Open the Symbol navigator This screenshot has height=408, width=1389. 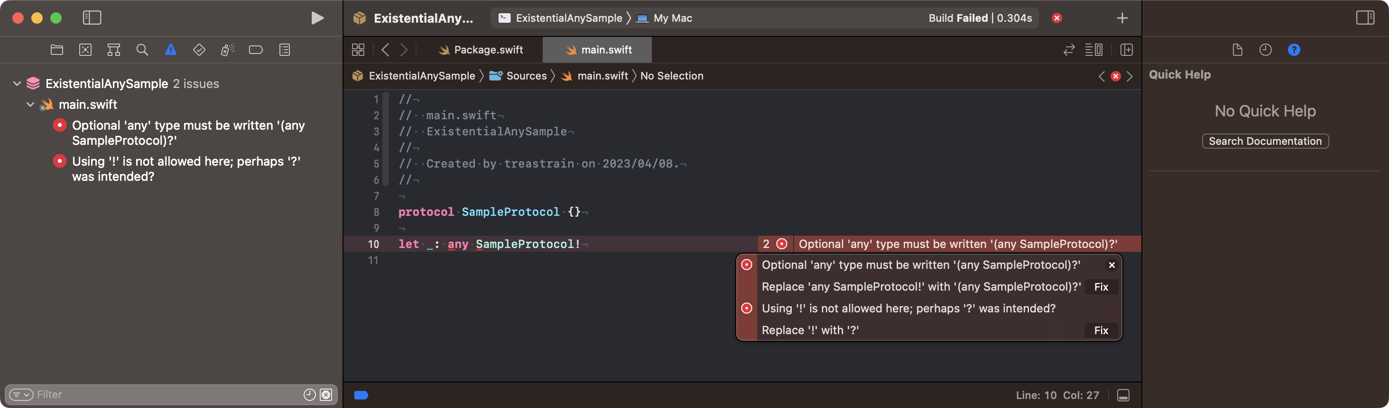[114, 50]
